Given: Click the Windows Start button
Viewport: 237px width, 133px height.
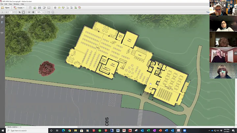Looking at the screenshot, I should point(3,130).
